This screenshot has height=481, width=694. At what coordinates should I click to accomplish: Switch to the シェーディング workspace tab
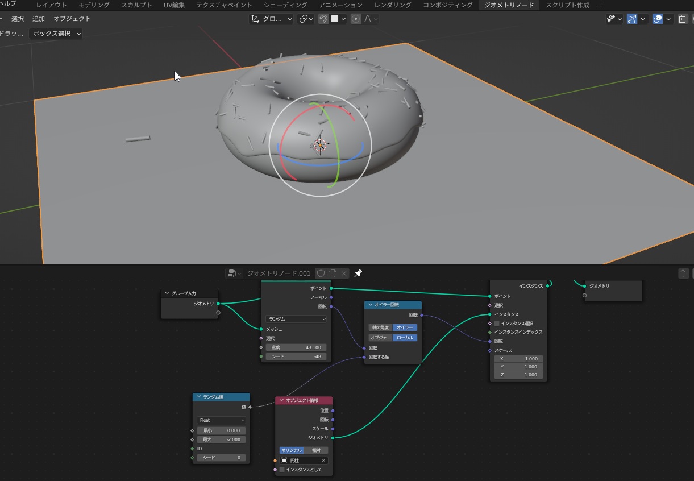click(285, 5)
